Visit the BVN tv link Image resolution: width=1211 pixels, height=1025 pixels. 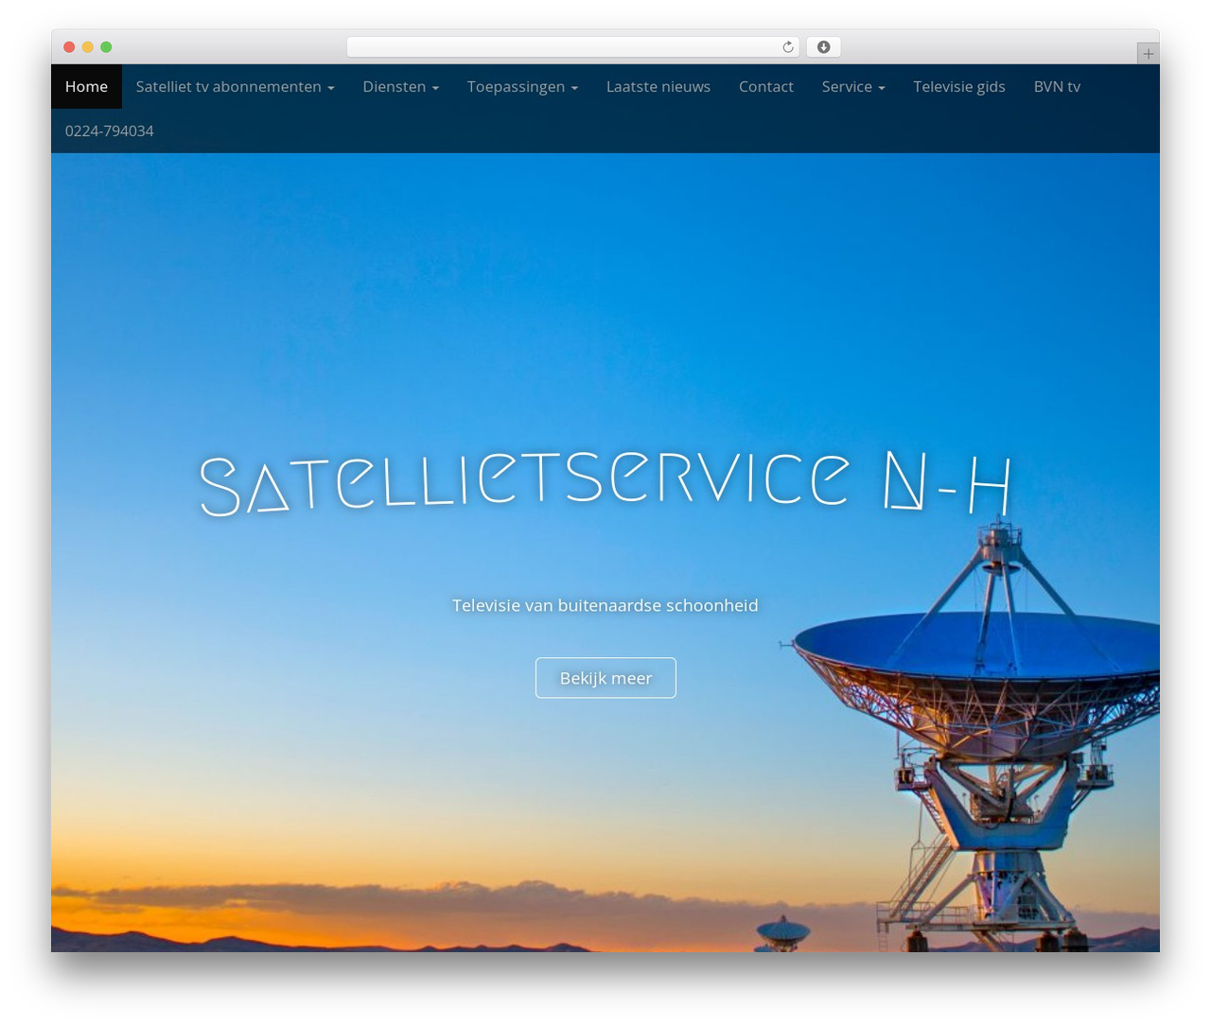1057,87
